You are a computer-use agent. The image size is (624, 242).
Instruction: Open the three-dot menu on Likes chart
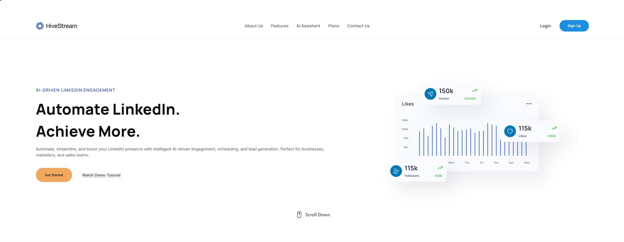click(529, 104)
